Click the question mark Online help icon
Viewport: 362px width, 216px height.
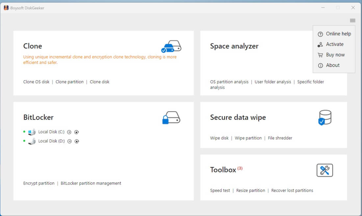tap(320, 34)
